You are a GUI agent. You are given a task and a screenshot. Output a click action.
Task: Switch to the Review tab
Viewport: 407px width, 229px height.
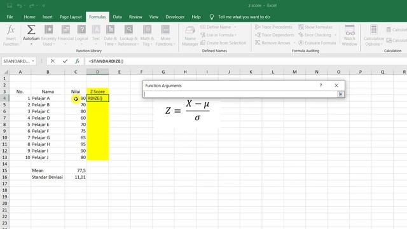pos(135,17)
